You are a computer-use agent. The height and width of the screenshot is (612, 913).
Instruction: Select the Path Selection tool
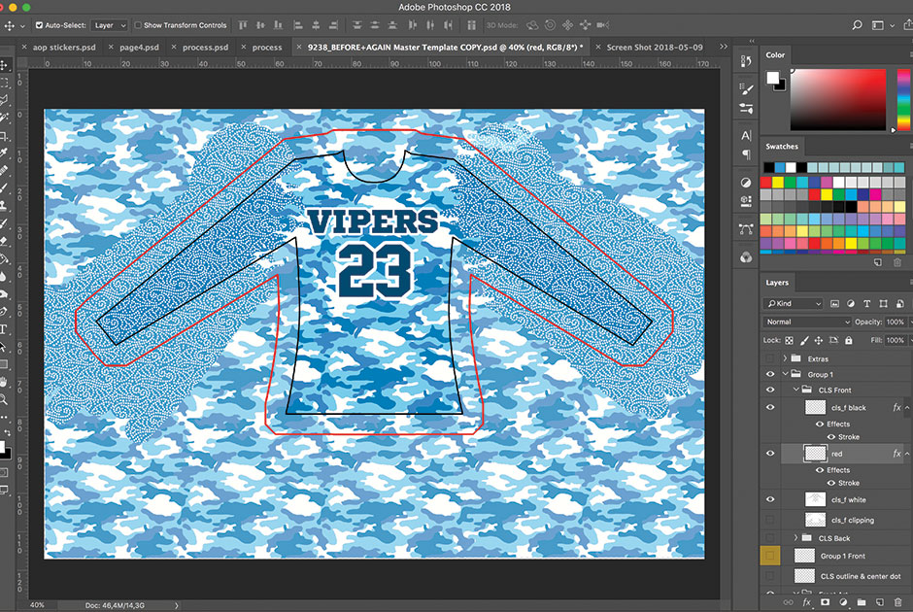(4, 347)
